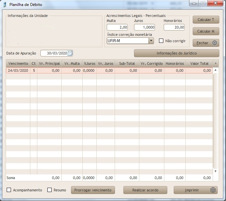Toggle the Acompanhamento checkbox
The width and height of the screenshot is (226, 201).
pos(9,190)
